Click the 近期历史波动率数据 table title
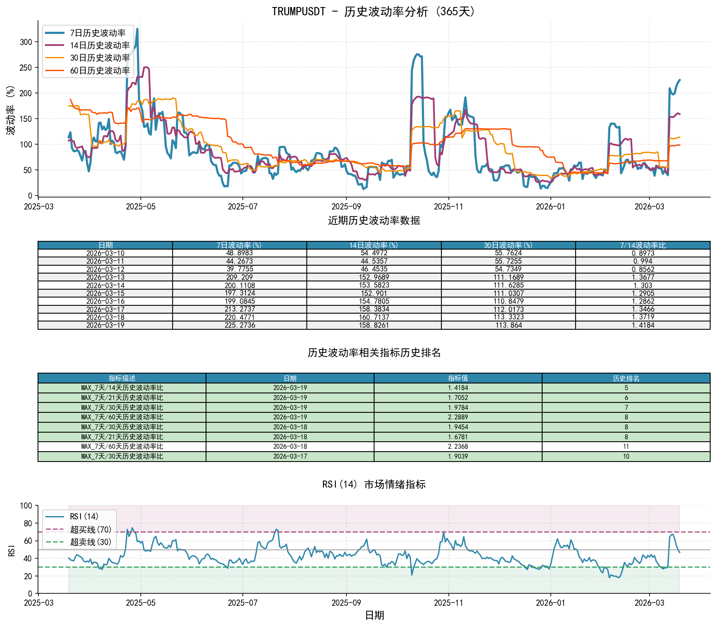Viewport: 716px width, 626px height. coord(374,221)
